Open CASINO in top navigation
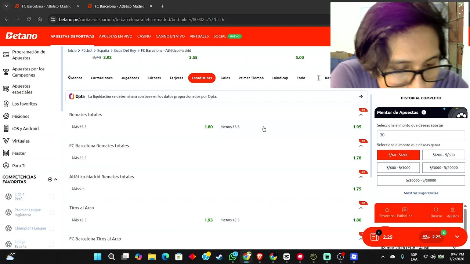Image resolution: width=470 pixels, height=264 pixels. point(144,36)
